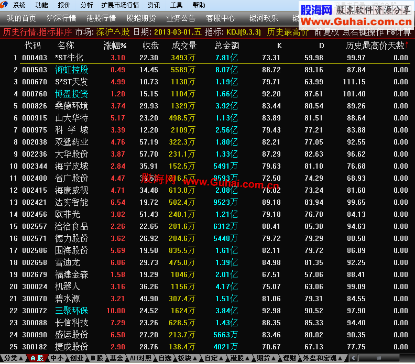Switch to 港股行情 section
Screen dimensions: 415x364
[101, 18]
